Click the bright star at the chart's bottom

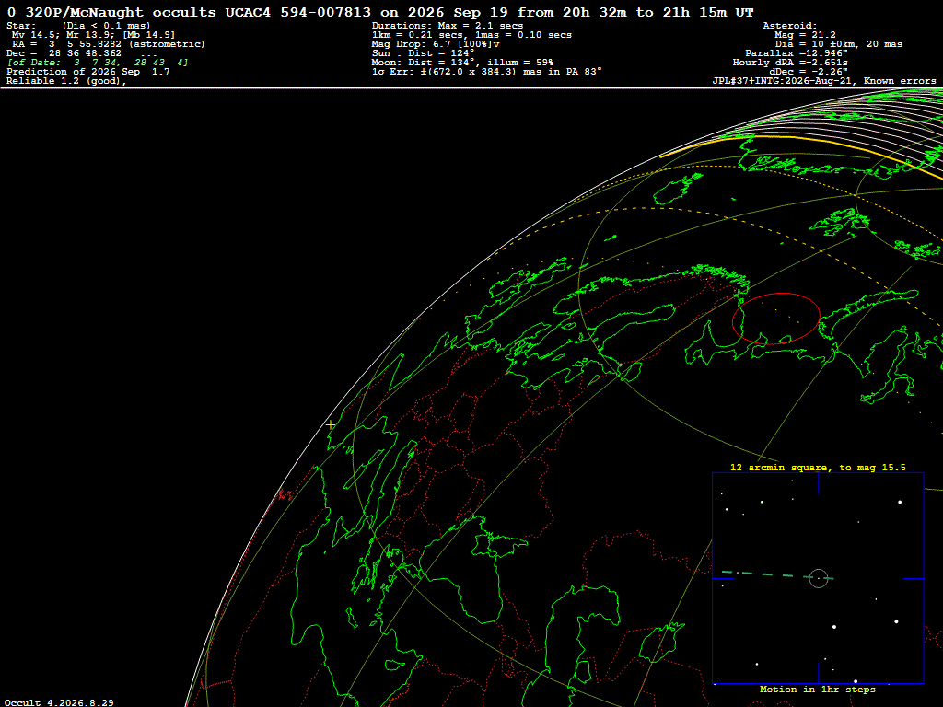tap(856, 681)
